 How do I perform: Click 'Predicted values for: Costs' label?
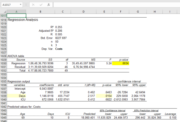[x=24, y=107]
